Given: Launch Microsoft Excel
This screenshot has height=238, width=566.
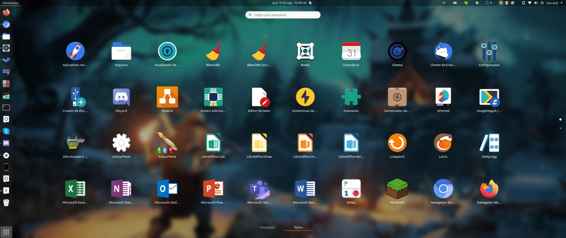Looking at the screenshot, I should click(x=75, y=189).
